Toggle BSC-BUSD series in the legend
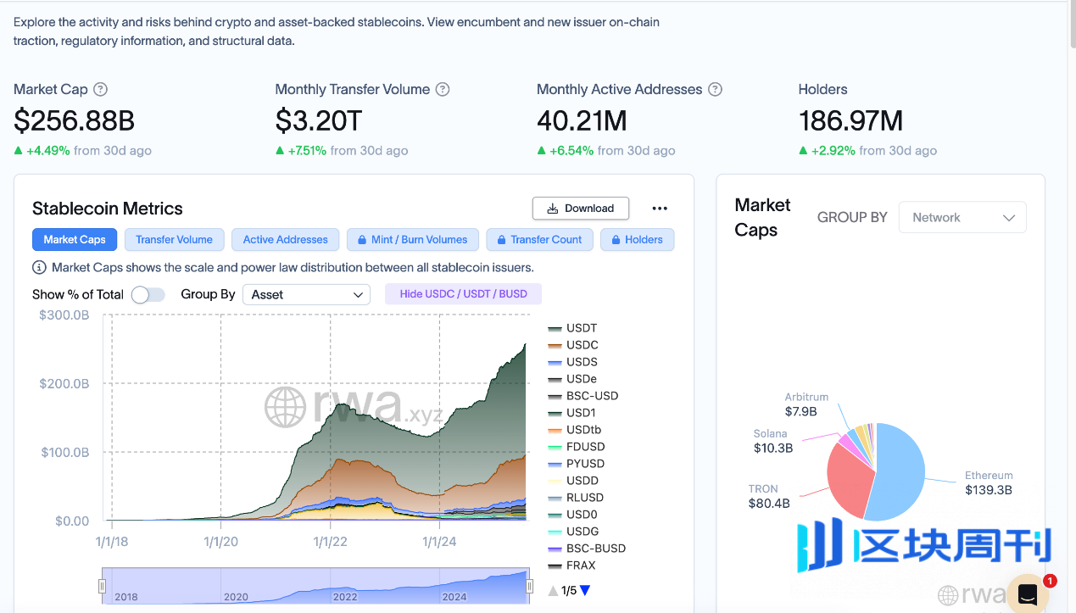The image size is (1076, 613). [587, 549]
